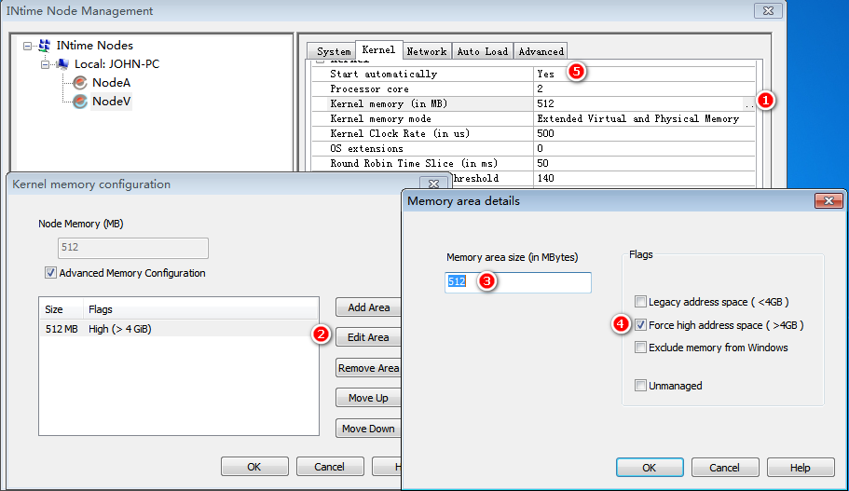The width and height of the screenshot is (849, 491).
Task: Confirm Memory area details with OK
Action: (x=650, y=468)
